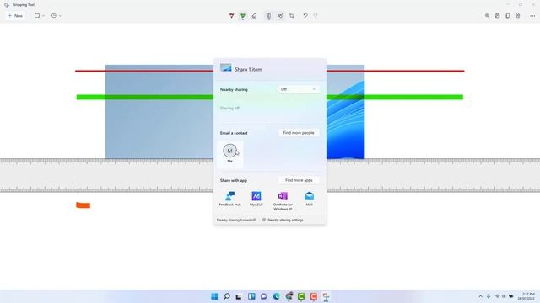Open Widgets from taskbar
The height and width of the screenshot is (303, 540).
251,296
